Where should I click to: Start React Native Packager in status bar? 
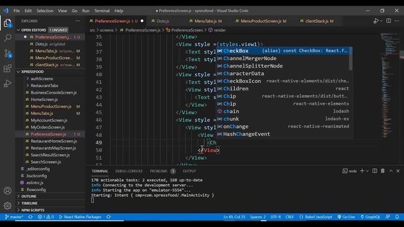[80, 217]
